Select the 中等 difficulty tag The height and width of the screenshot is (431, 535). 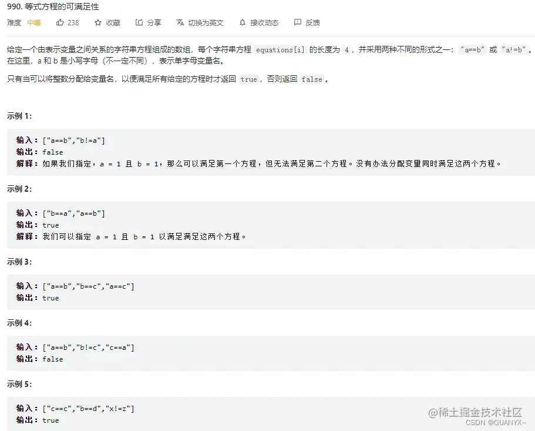point(33,22)
